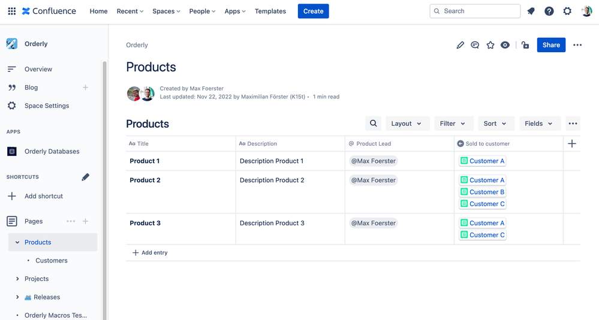Viewport: 599px width, 320px height.
Task: Open the notifications bell icon
Action: click(x=531, y=11)
